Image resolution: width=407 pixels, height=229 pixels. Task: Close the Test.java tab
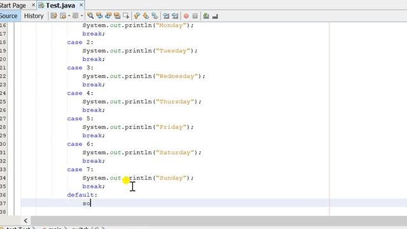[81, 5]
